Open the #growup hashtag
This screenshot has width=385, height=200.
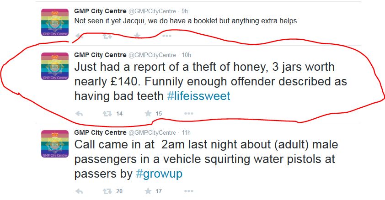(x=159, y=174)
